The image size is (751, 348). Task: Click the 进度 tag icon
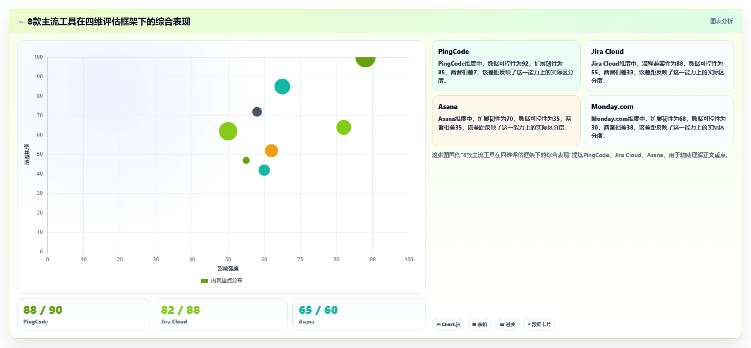click(x=502, y=325)
